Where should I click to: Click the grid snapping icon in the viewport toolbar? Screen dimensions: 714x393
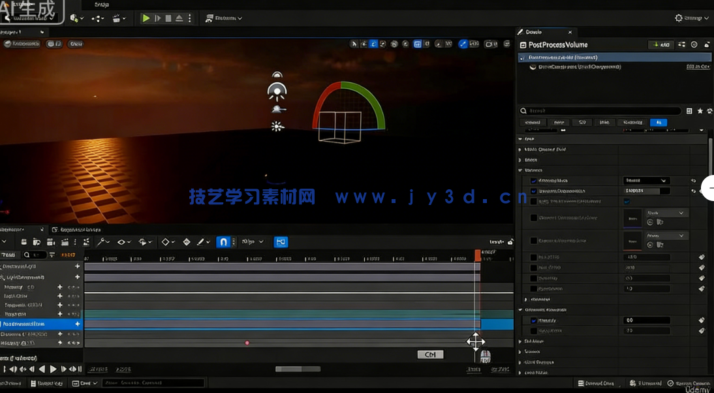[417, 44]
